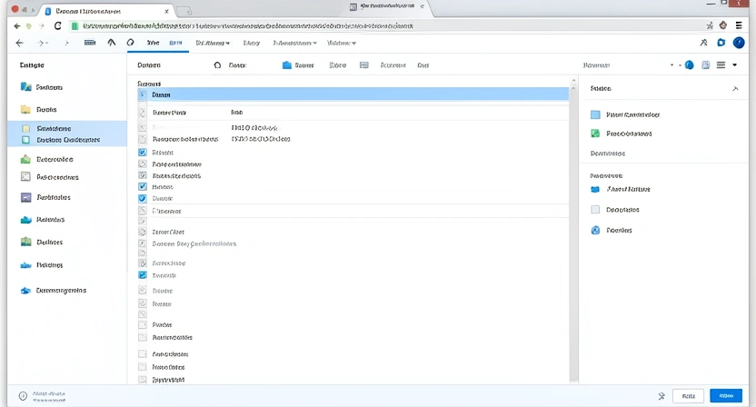Click the blue folder icon in the secondary toolbar
Screen dimensions: 756x407
287,65
